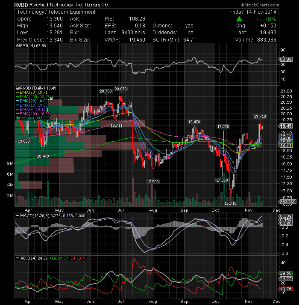The image size is (299, 305).
Task: Click the Technology / Telecom Equipment sector text
Action: click(x=56, y=12)
